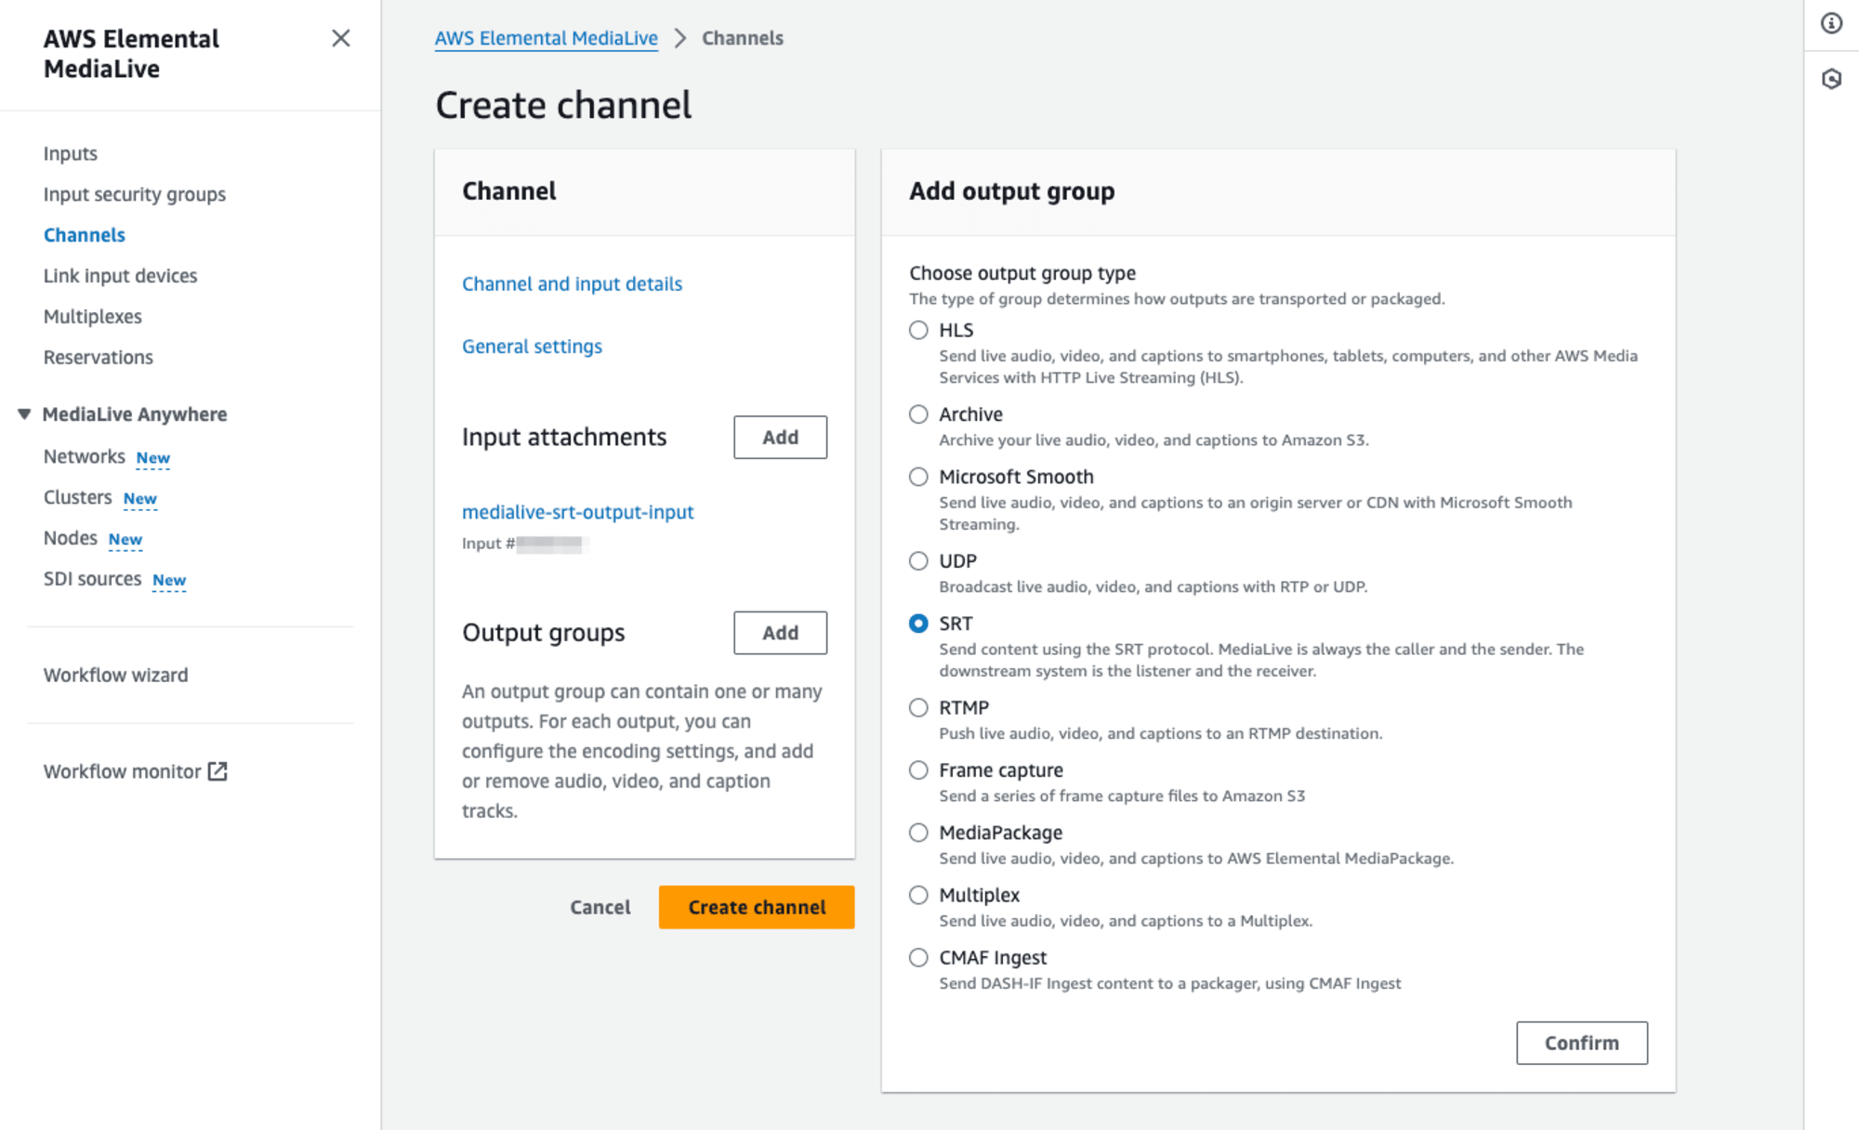
Task: Open Reservations in the sidebar
Action: tap(99, 358)
